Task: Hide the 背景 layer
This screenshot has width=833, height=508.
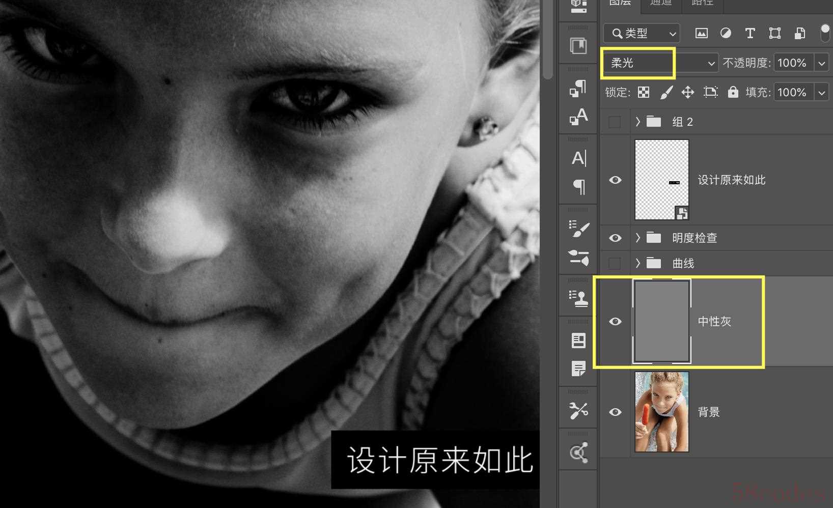Action: click(615, 412)
